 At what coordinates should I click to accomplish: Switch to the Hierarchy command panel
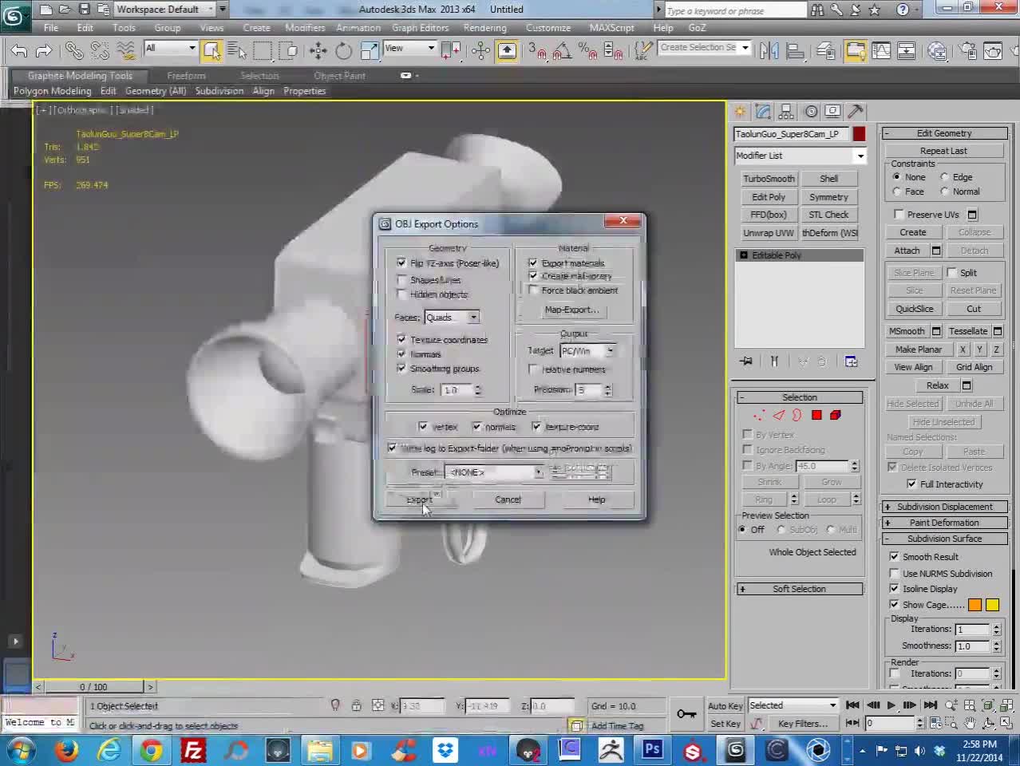click(787, 112)
